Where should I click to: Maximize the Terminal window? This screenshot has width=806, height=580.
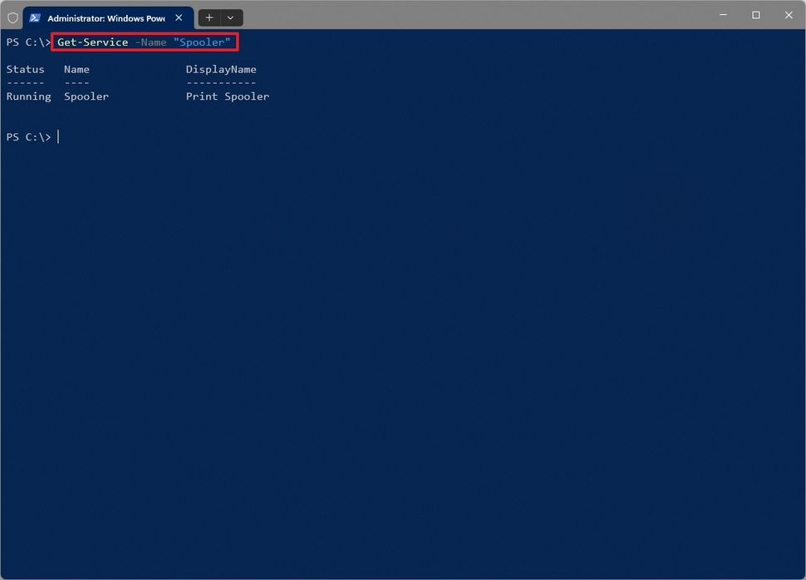(755, 15)
